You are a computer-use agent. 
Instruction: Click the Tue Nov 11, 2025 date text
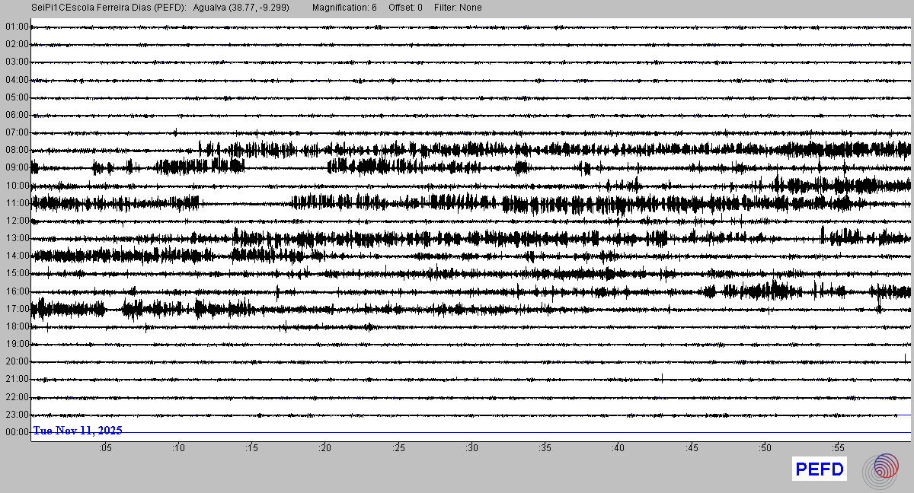(78, 431)
